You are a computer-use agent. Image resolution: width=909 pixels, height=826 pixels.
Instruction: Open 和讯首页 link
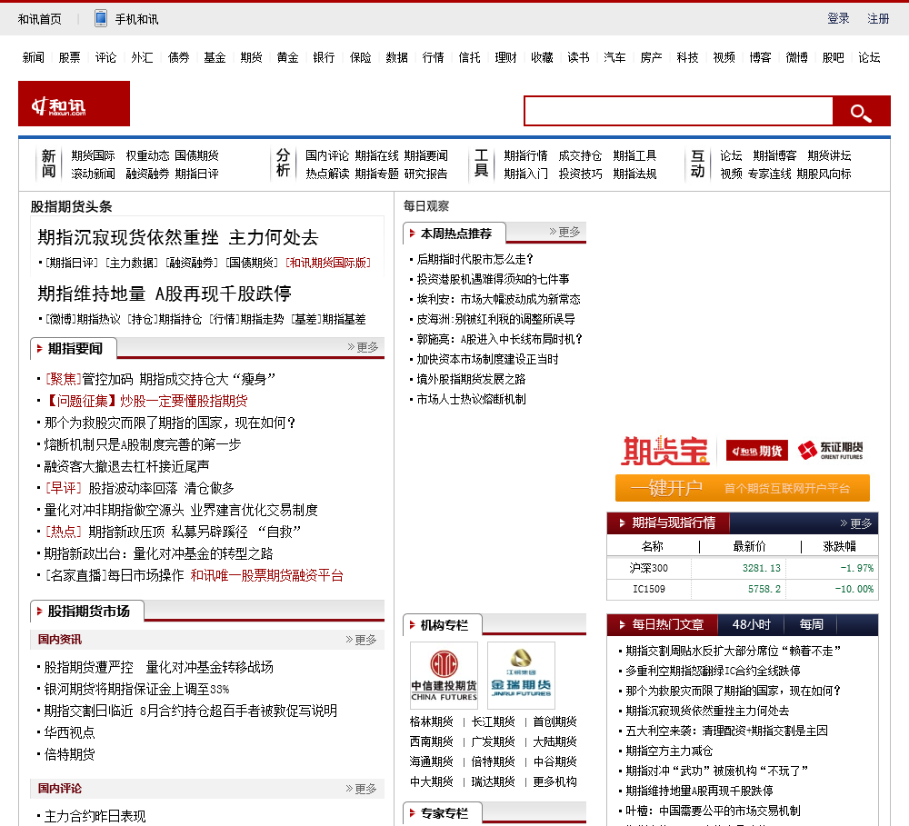pyautogui.click(x=39, y=19)
